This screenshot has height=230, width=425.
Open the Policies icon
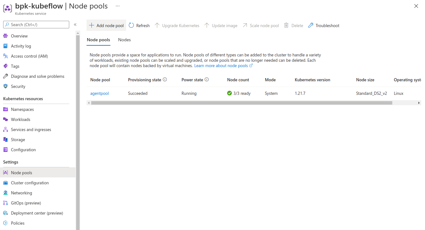[5, 223]
